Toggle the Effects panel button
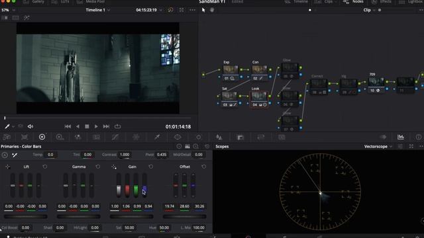 382,1
